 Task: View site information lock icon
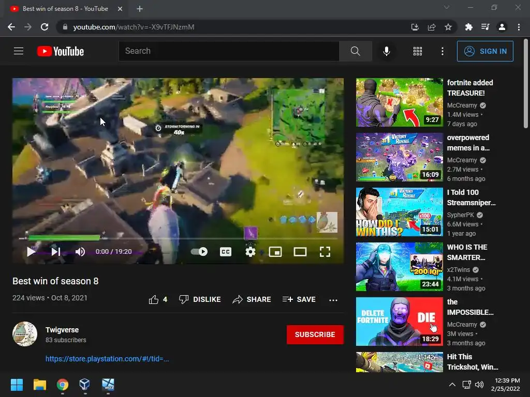(x=65, y=27)
